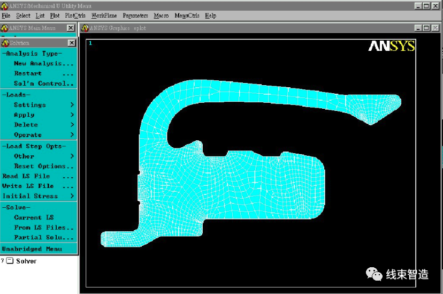This screenshot has height=294, width=443.
Task: Click Sol'n Control option
Action: (x=43, y=84)
